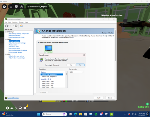Click Yes to keep changes
This screenshot has height=117, width=150.
pyautogui.click(x=71, y=65)
